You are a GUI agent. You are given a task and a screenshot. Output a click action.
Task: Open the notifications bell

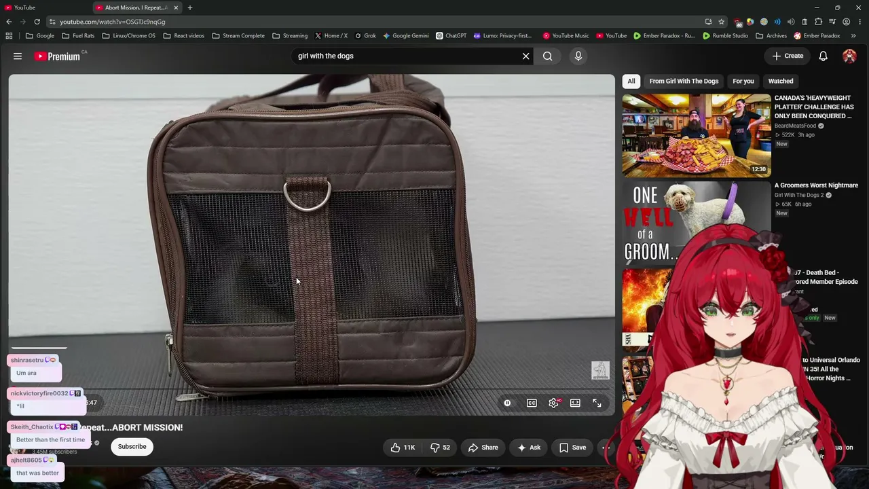(823, 56)
